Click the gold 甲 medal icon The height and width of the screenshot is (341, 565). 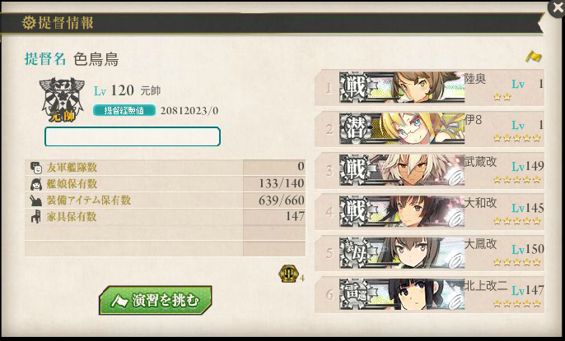(288, 274)
